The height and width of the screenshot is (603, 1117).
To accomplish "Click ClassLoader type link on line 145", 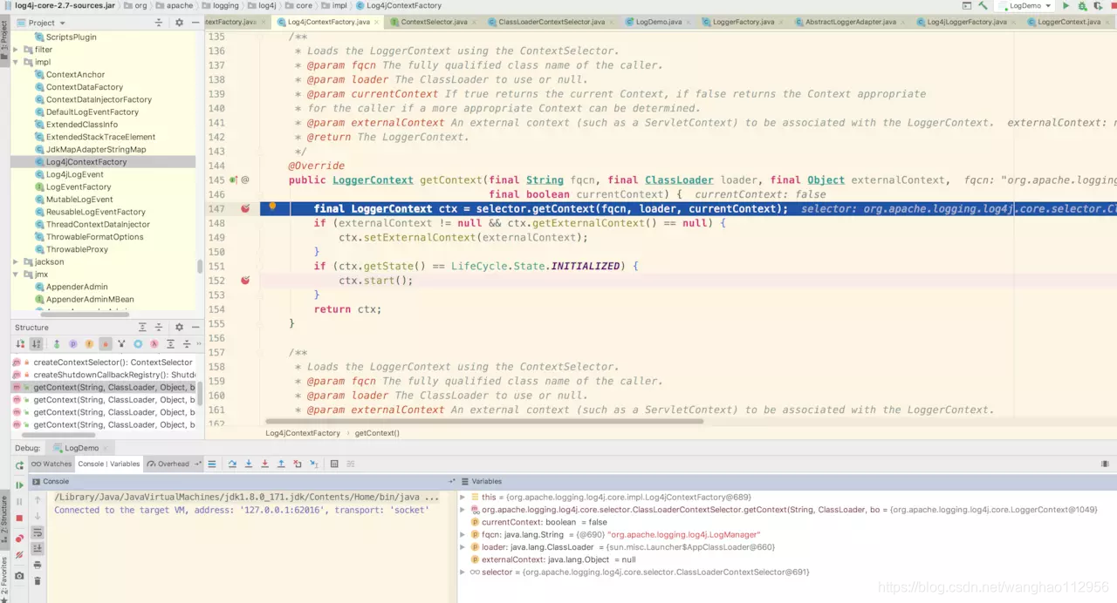I will pos(679,180).
